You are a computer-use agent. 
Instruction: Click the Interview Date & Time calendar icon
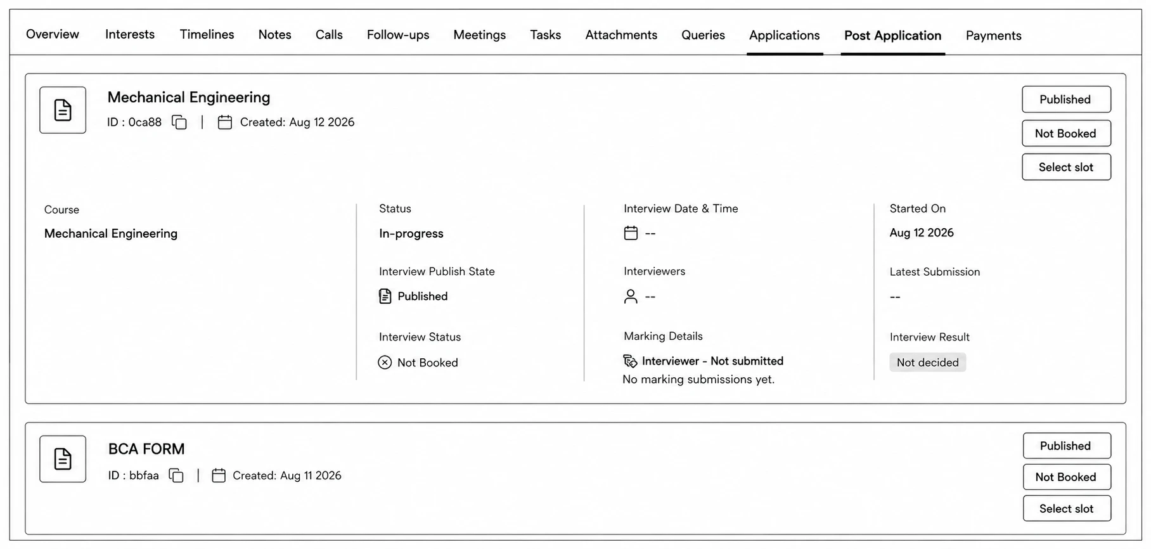pos(631,233)
